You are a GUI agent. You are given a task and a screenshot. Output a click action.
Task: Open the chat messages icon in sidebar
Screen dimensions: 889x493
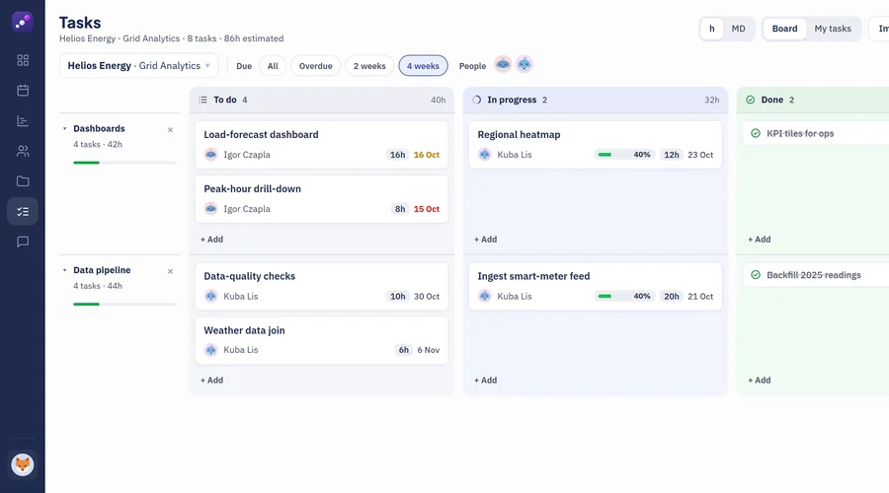(x=23, y=242)
